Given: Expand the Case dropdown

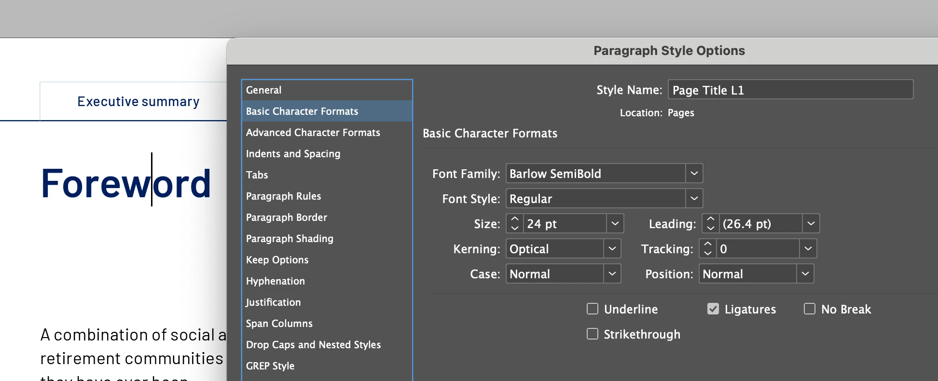Looking at the screenshot, I should click(x=612, y=274).
